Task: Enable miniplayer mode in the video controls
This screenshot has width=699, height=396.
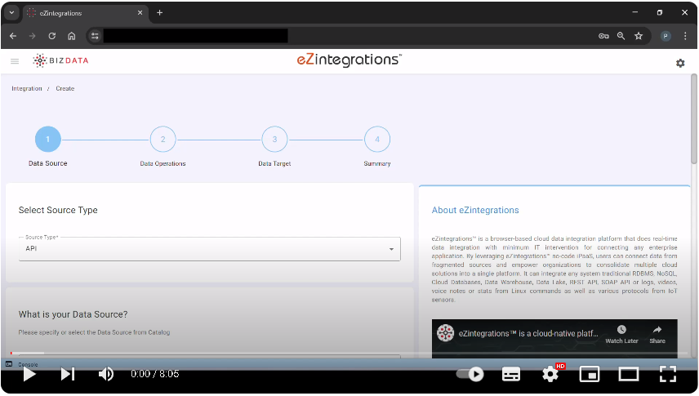Action: tap(589, 374)
